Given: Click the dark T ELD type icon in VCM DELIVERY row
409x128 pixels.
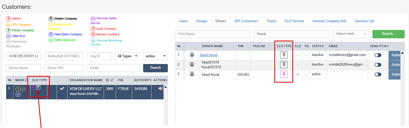Looking at the screenshot, I should pyautogui.click(x=44, y=87).
